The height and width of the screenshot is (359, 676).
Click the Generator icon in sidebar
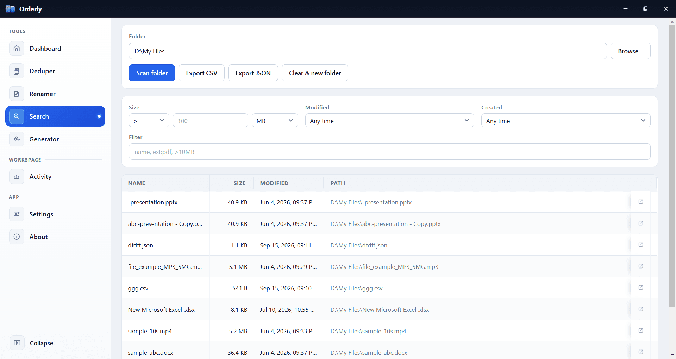[17, 139]
